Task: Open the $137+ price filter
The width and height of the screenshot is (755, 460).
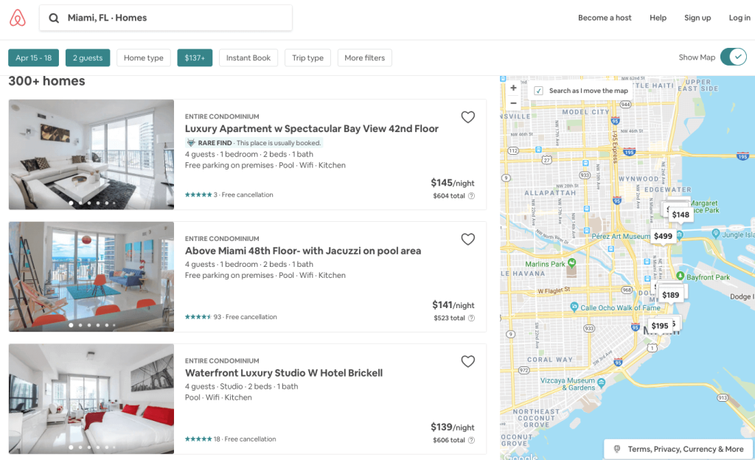Action: [195, 57]
